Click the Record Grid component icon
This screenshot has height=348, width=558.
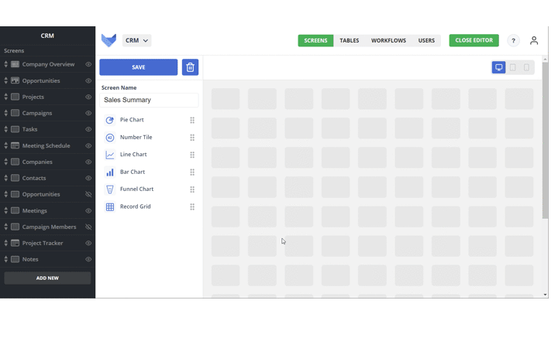110,206
